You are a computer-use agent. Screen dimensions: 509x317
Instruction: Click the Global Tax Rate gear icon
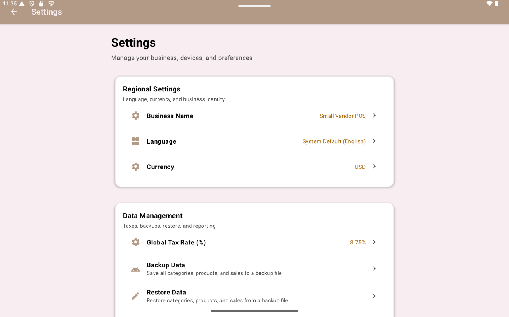click(x=136, y=242)
